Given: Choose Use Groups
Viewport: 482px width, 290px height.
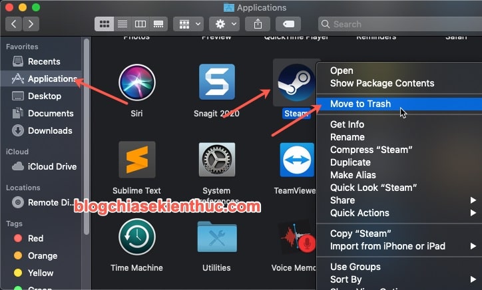Looking at the screenshot, I should (x=399, y=267).
